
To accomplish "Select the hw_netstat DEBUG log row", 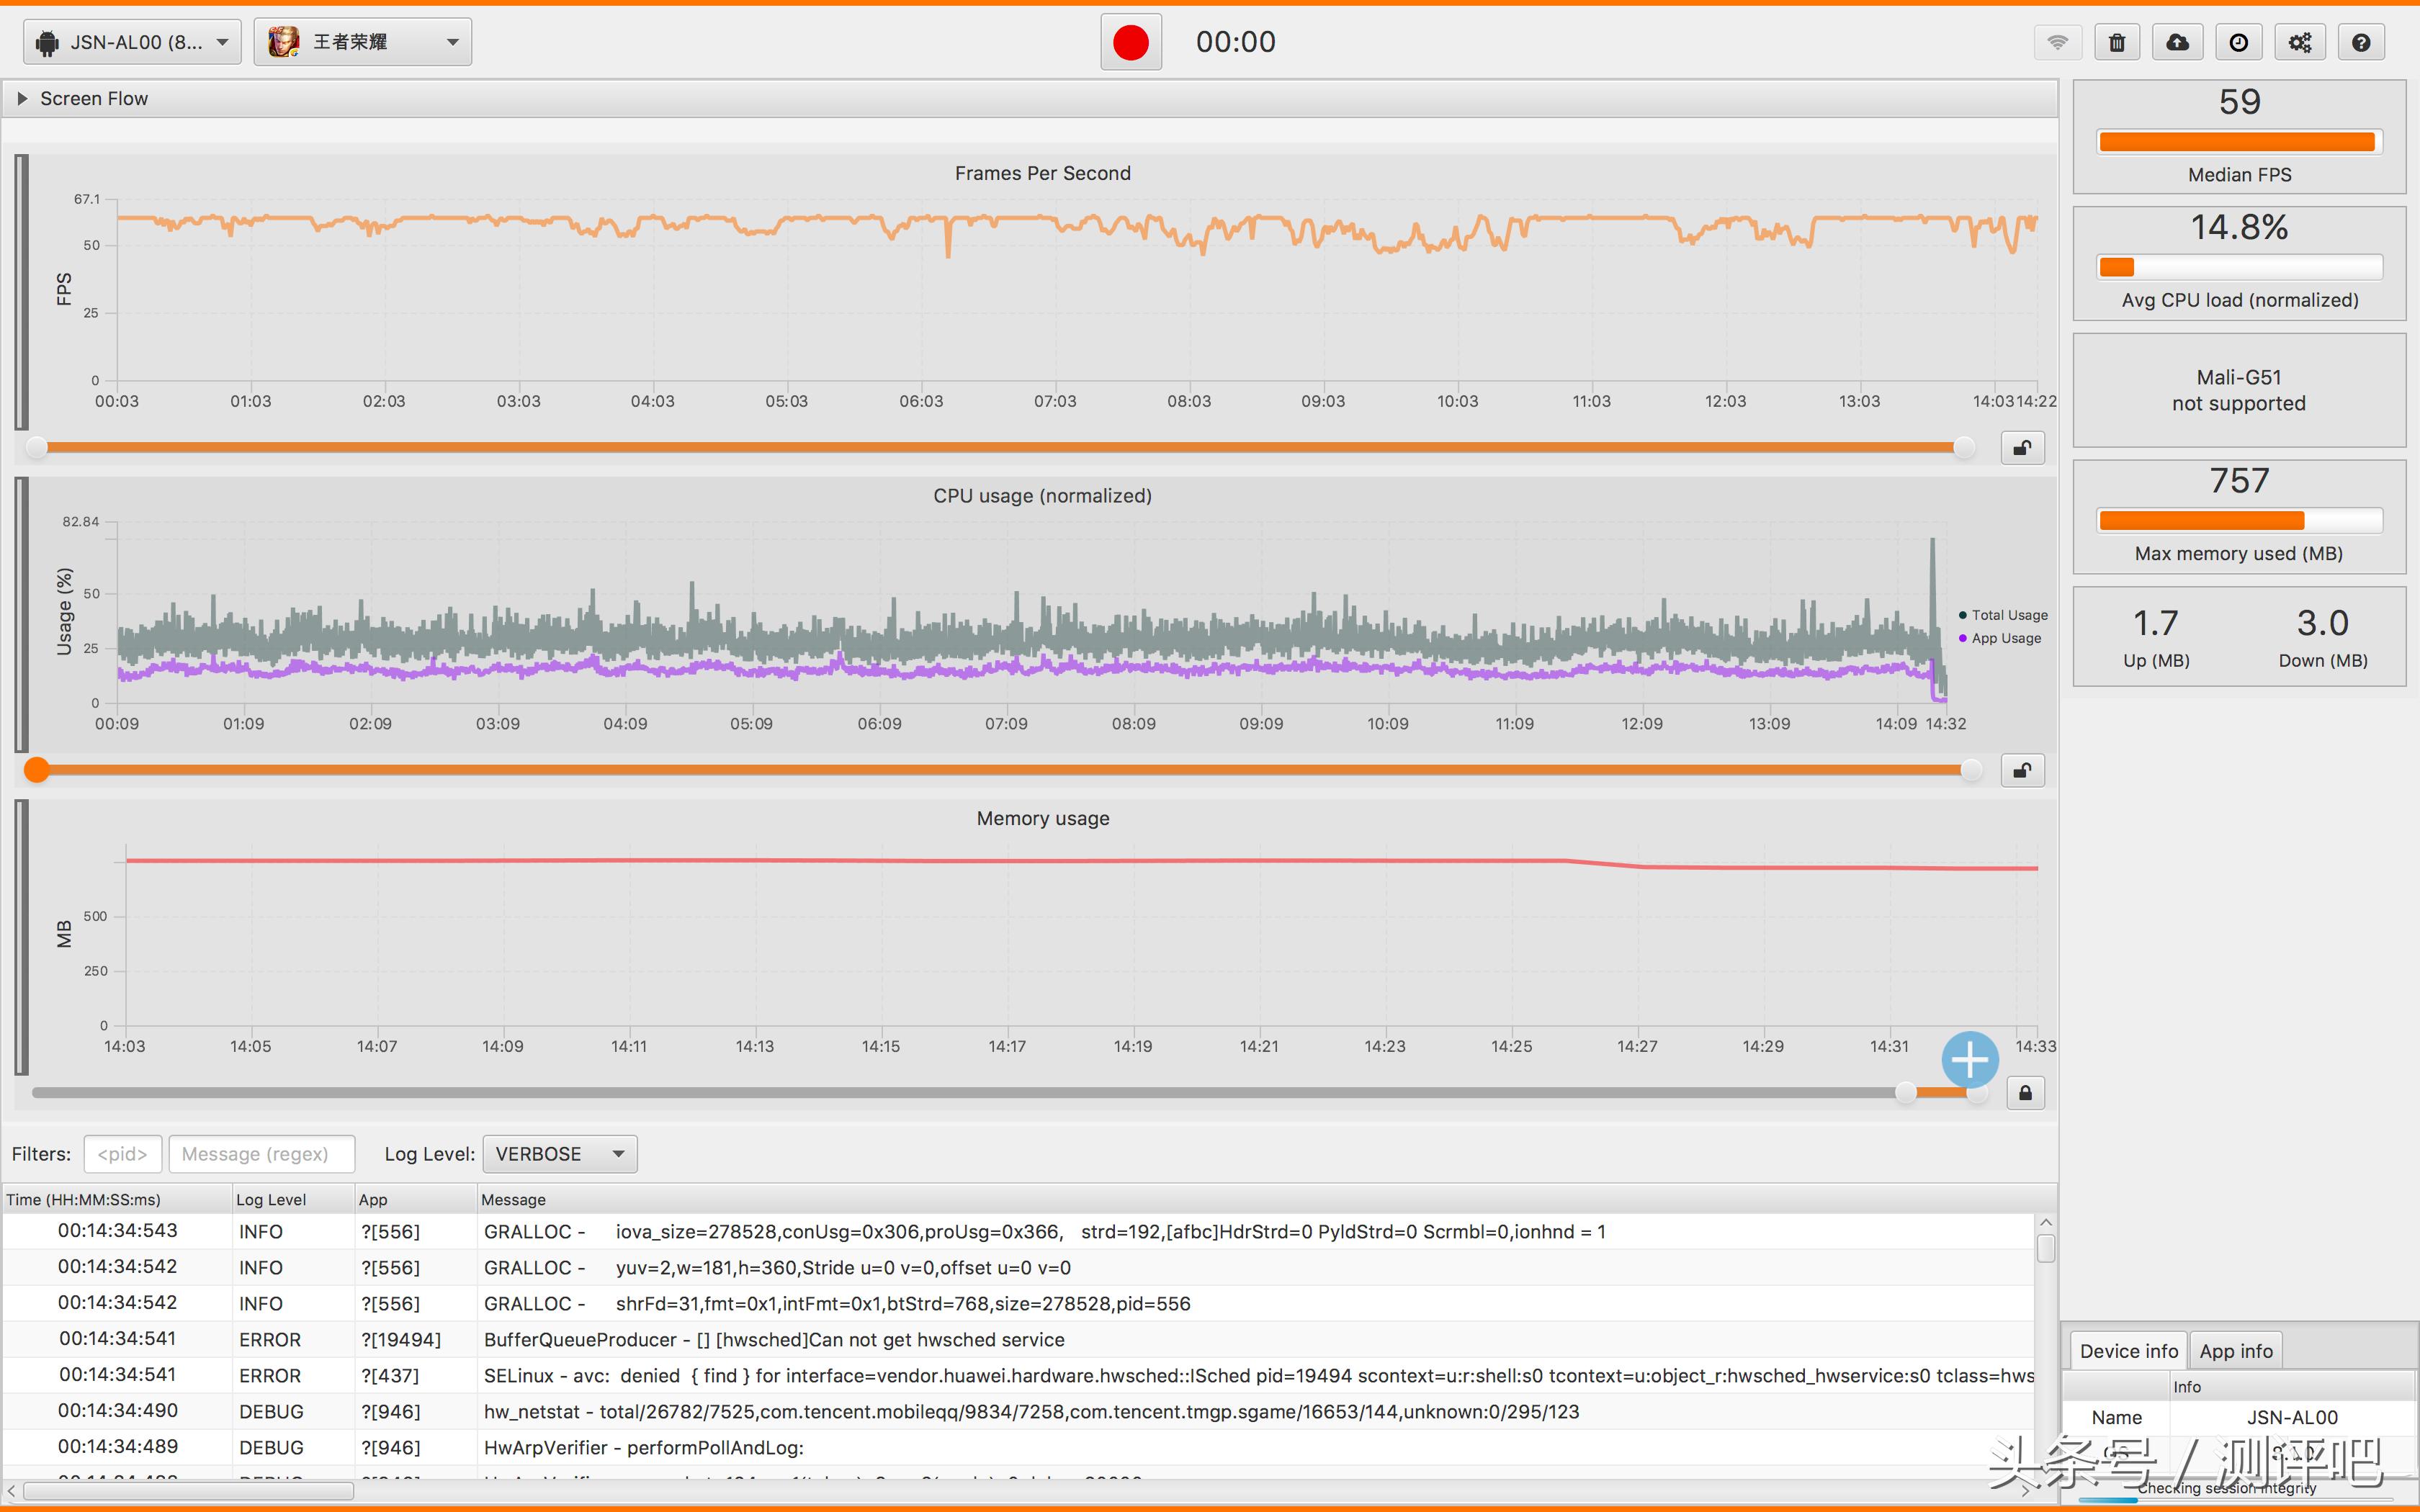I will tap(1018, 1411).
